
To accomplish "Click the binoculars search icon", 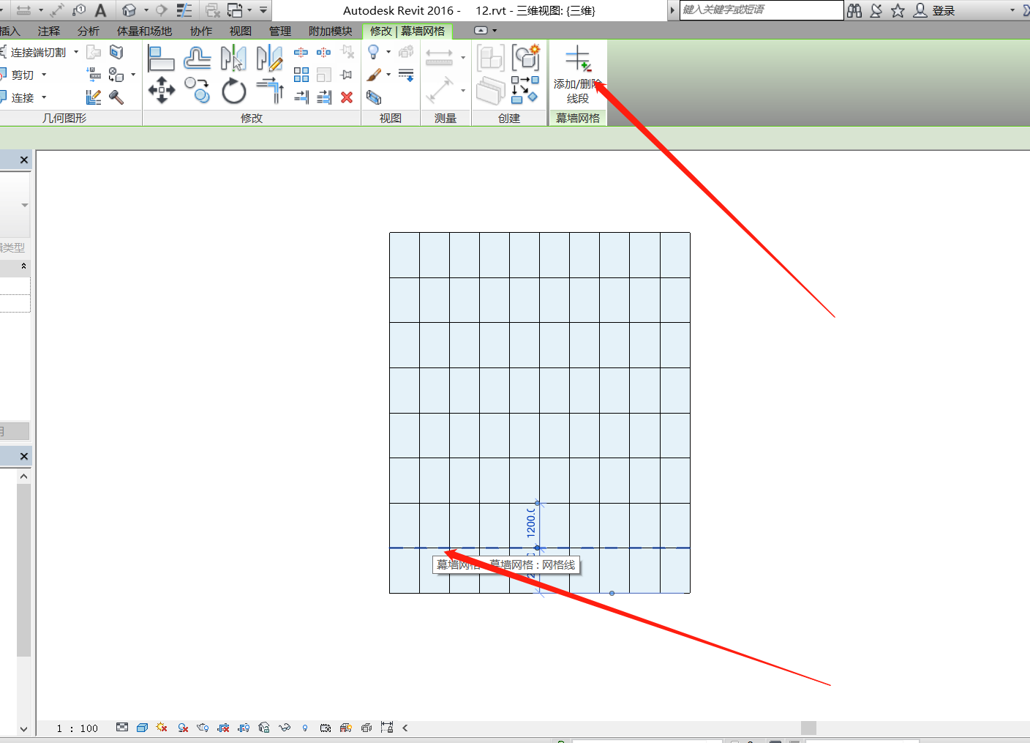I will coord(854,10).
